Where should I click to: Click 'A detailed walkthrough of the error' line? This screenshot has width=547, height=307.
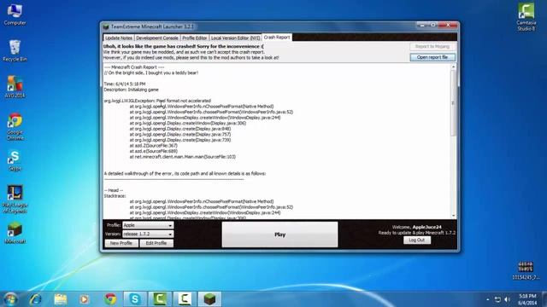[x=185, y=173]
